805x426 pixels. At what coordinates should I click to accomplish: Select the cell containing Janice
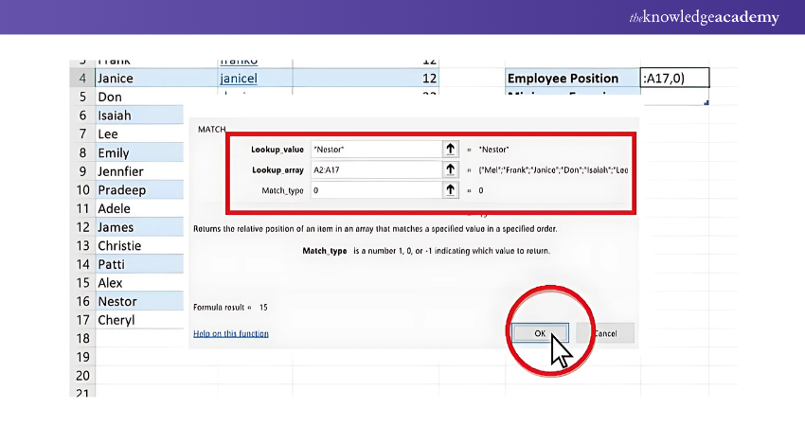137,79
